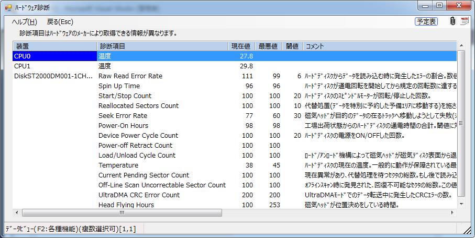
Task: Click the 最悪値 column header
Action: pyautogui.click(x=269, y=46)
